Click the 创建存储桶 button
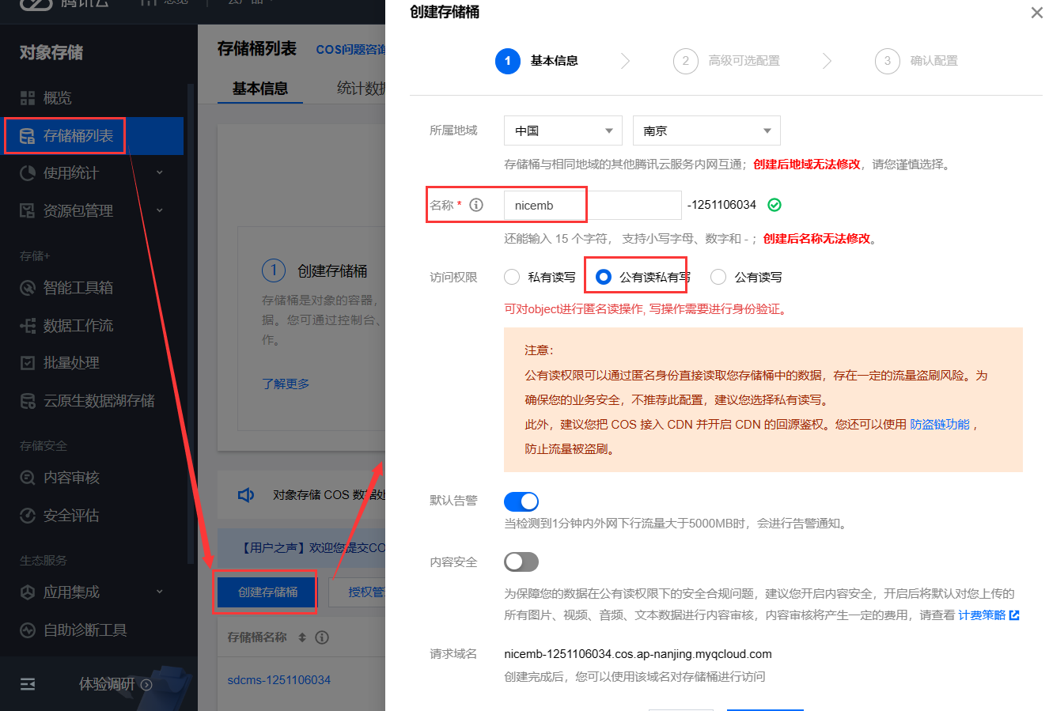Screen dimensions: 1049x711 pos(267,592)
